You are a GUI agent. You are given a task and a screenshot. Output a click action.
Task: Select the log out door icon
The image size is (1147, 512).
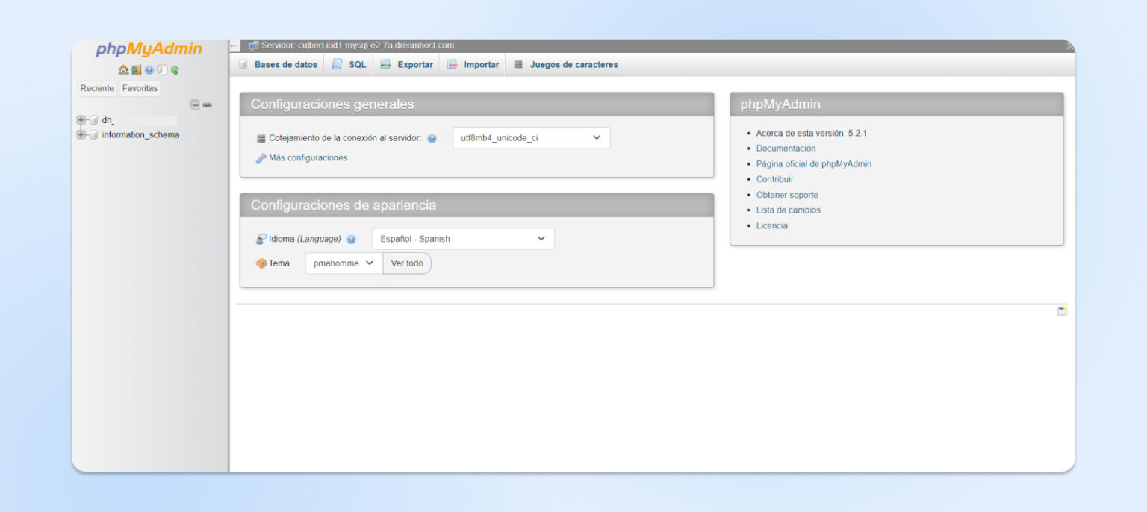pos(136,69)
